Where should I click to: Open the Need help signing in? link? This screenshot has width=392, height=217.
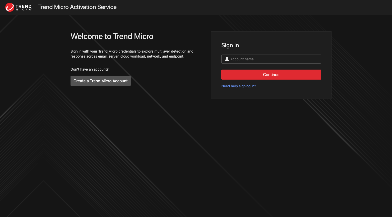tap(238, 86)
